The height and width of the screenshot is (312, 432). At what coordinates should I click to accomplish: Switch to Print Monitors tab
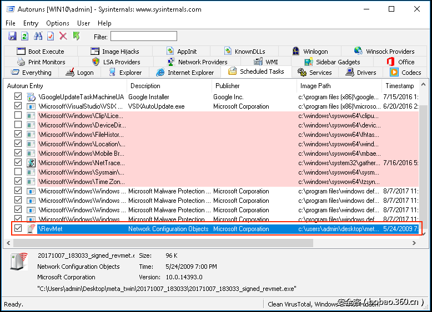click(41, 62)
